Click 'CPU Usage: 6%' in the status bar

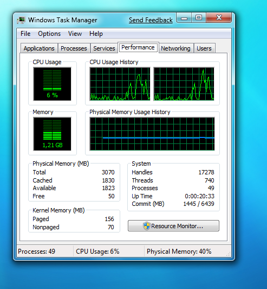97,252
